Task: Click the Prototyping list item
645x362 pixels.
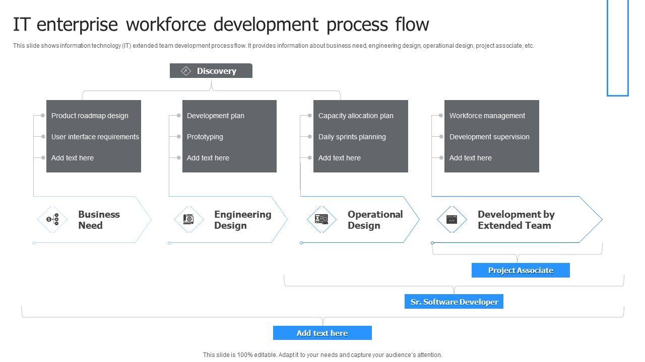Action: click(205, 137)
